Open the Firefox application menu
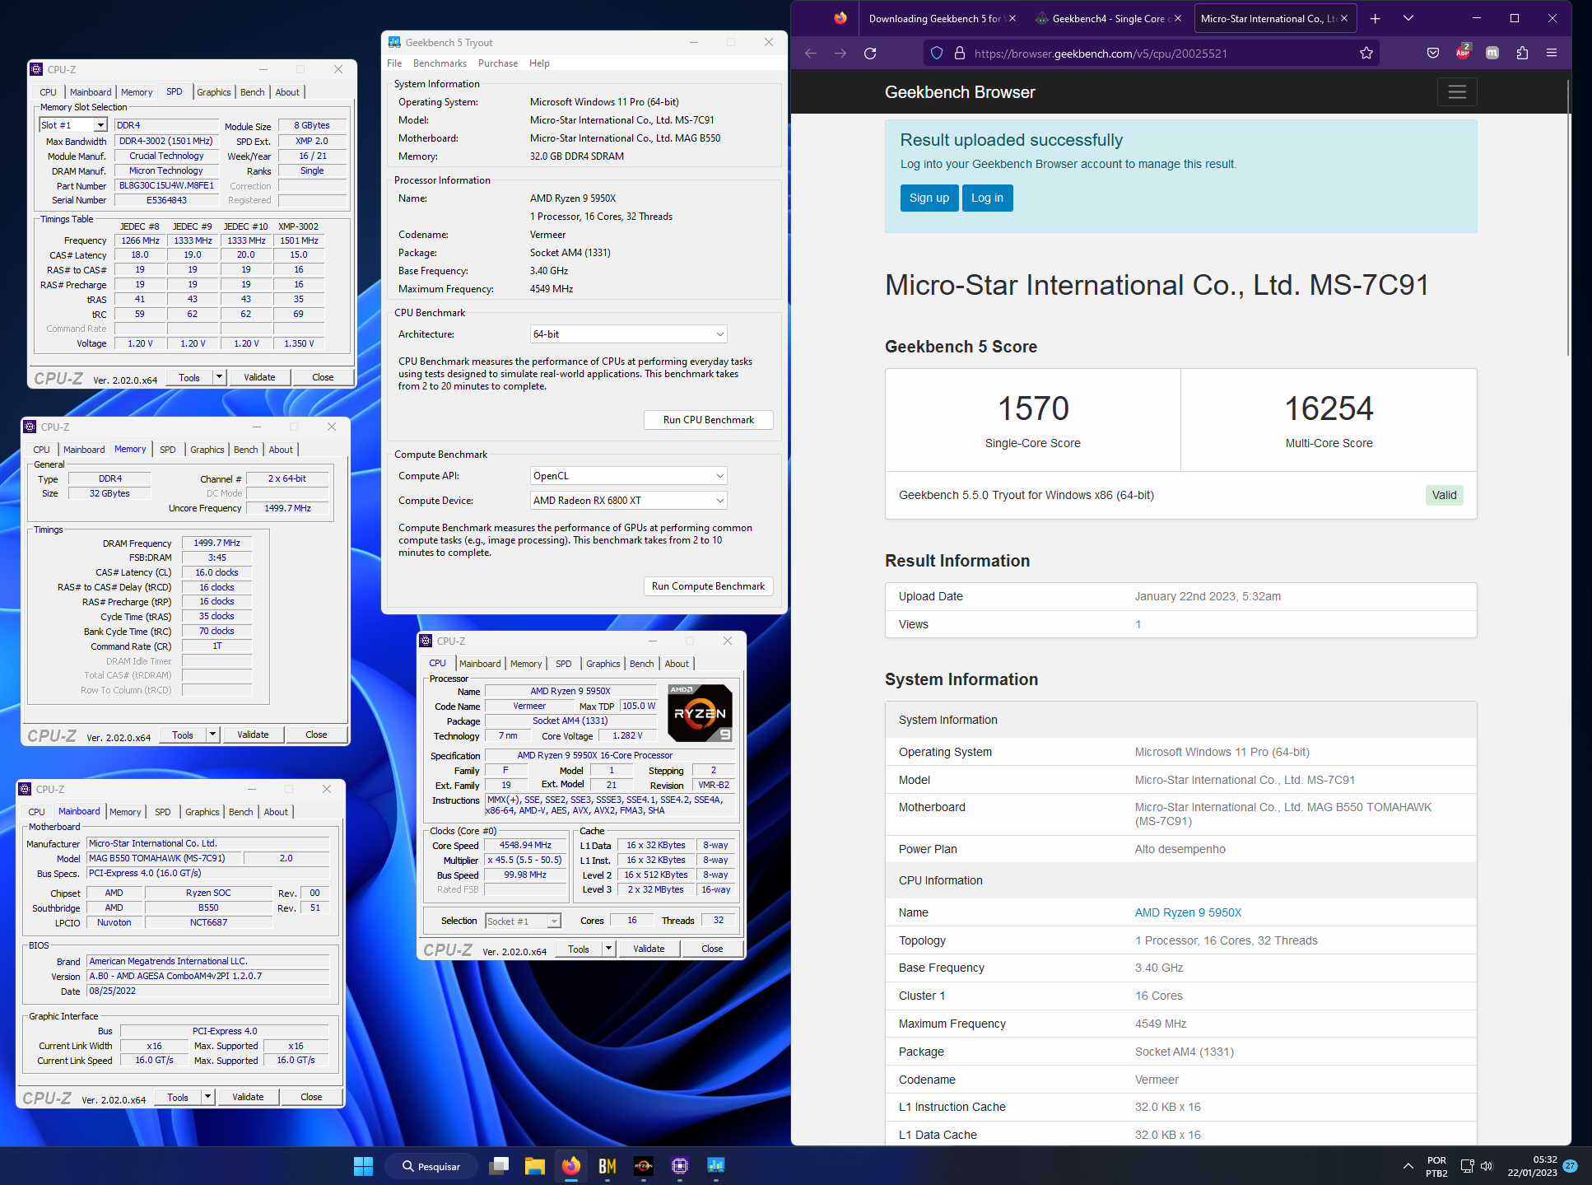This screenshot has width=1592, height=1185. 1552,54
